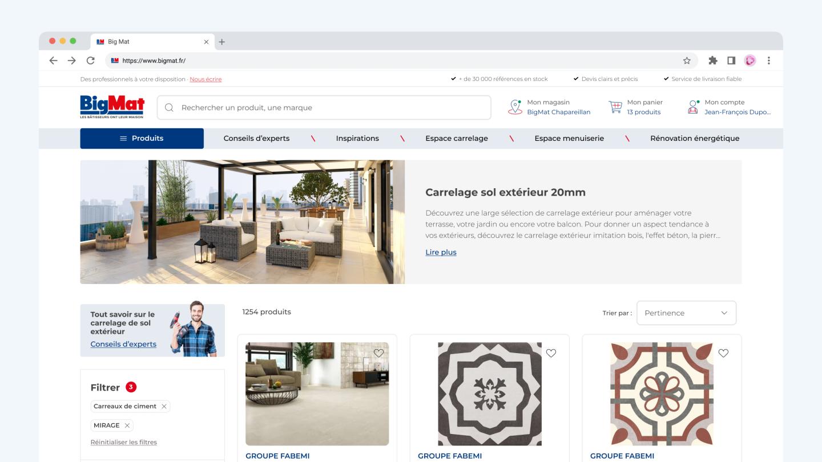The image size is (822, 462).
Task: Open BigMat Chapareillan store link
Action: pyautogui.click(x=559, y=112)
